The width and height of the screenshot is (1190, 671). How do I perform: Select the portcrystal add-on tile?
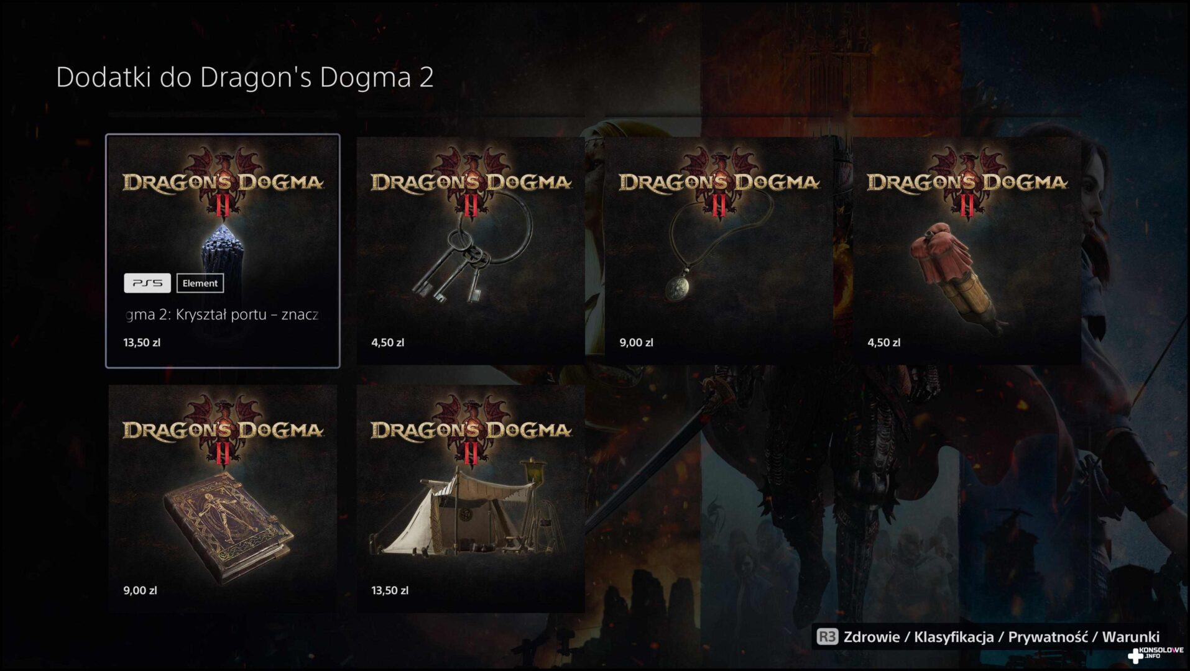[x=223, y=251]
